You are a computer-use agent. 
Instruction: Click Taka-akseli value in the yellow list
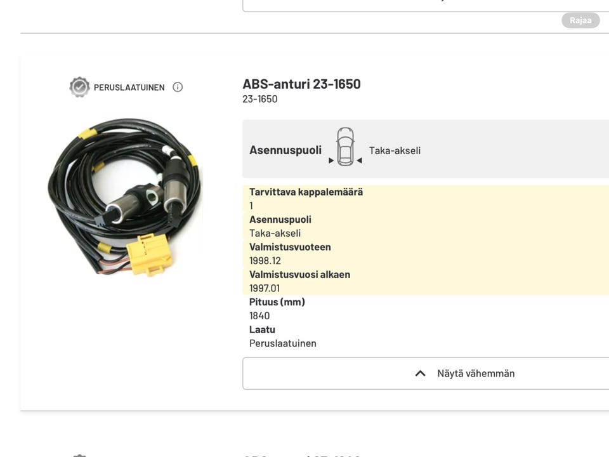pyautogui.click(x=275, y=233)
